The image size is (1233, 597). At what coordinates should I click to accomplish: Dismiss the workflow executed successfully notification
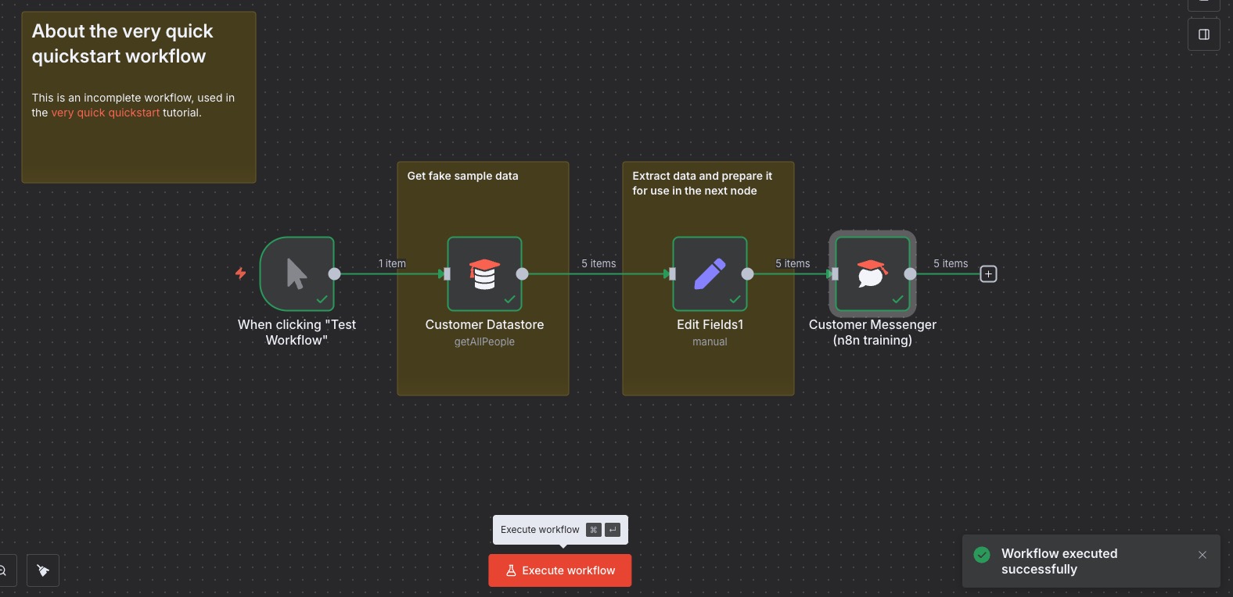(1202, 555)
